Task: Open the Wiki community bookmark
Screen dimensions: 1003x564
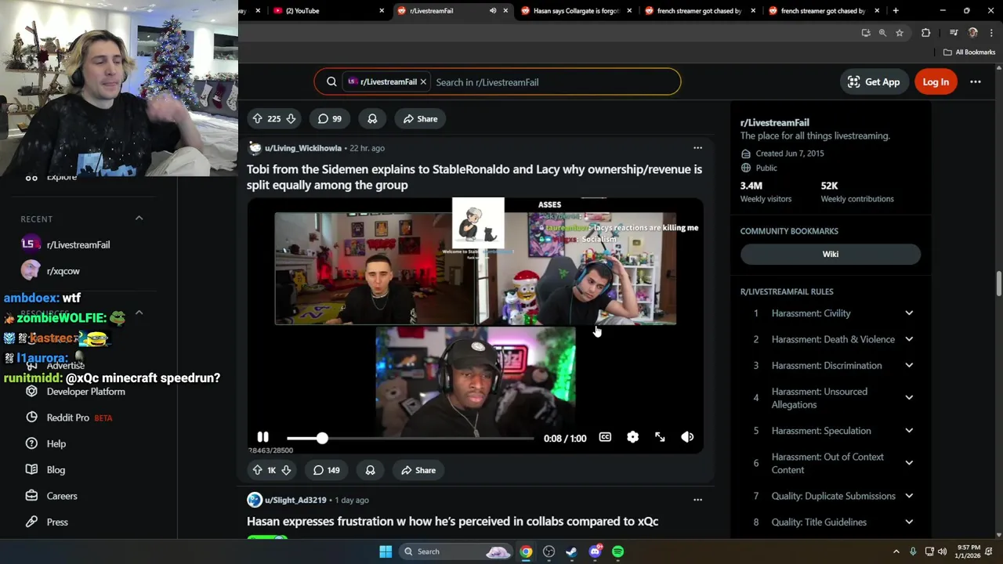Action: pos(831,254)
